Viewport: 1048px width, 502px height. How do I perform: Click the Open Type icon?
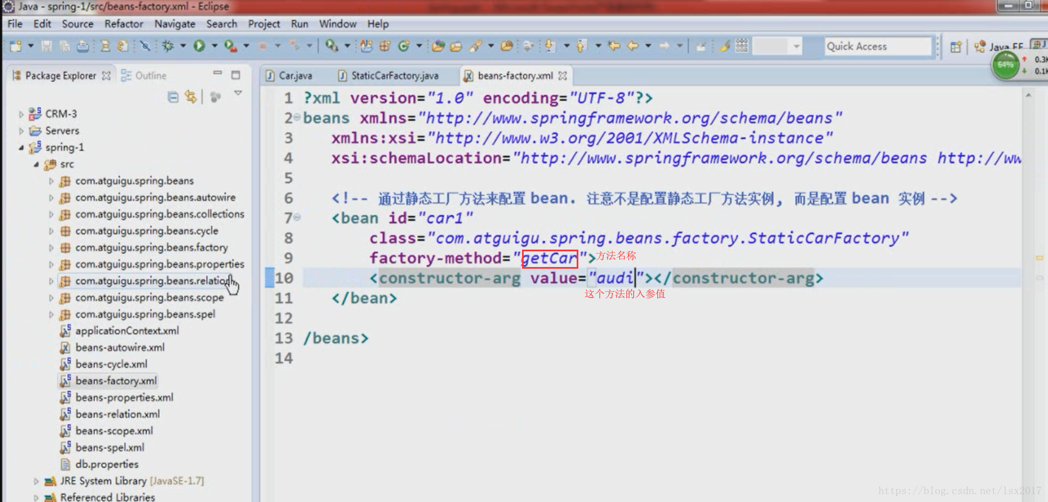point(439,46)
